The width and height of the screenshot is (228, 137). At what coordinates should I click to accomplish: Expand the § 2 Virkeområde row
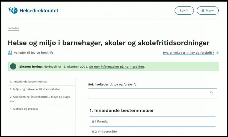152,132
